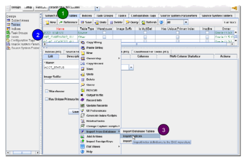This screenshot has height=168, width=245.
Task: Click the sidebar's horizontal scrollbar
Action: 23,153
